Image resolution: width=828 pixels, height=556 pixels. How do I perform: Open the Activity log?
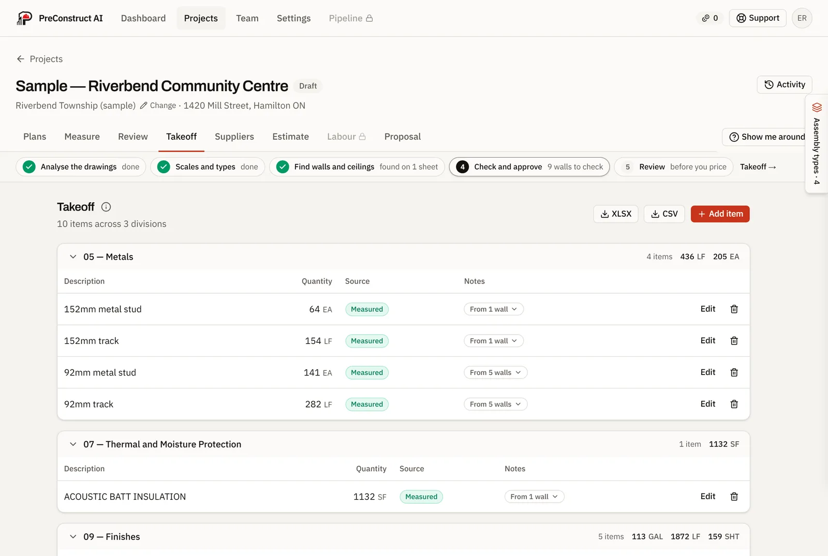tap(785, 85)
